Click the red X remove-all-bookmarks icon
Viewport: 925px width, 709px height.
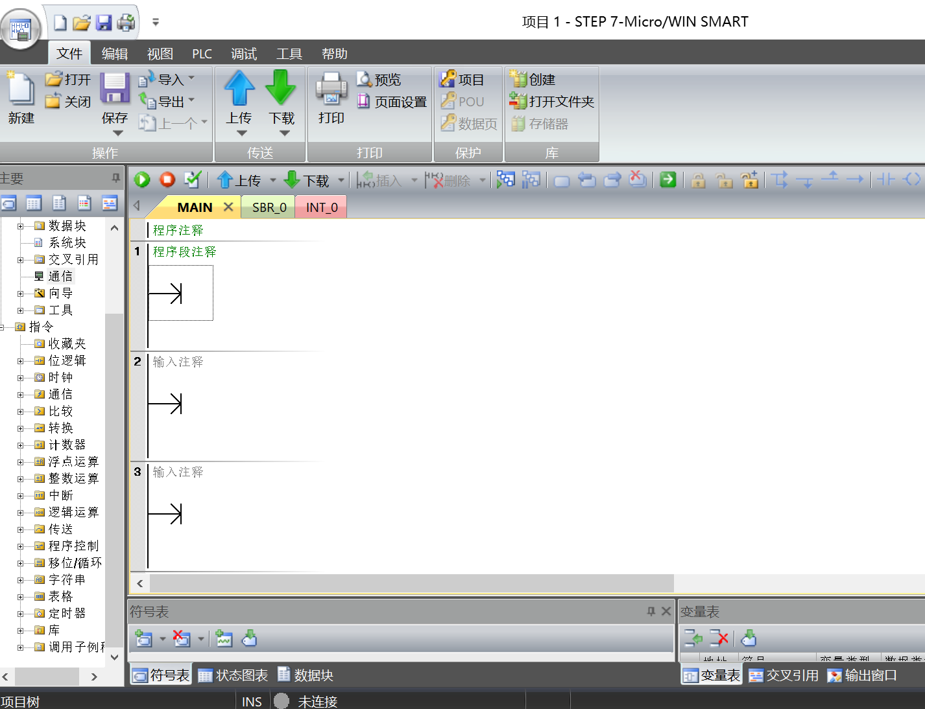point(638,180)
